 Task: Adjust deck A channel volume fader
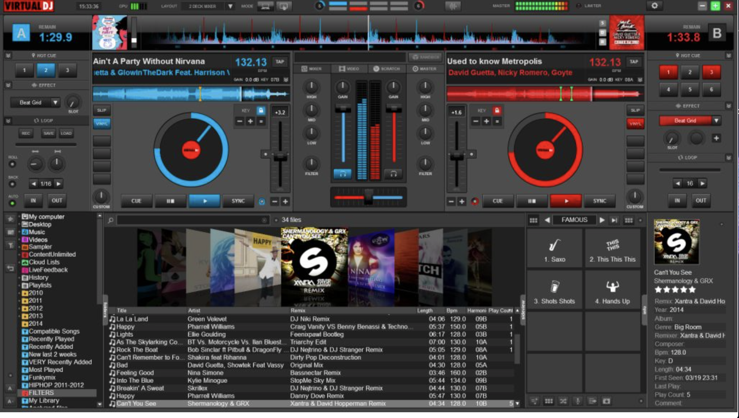[x=343, y=108]
